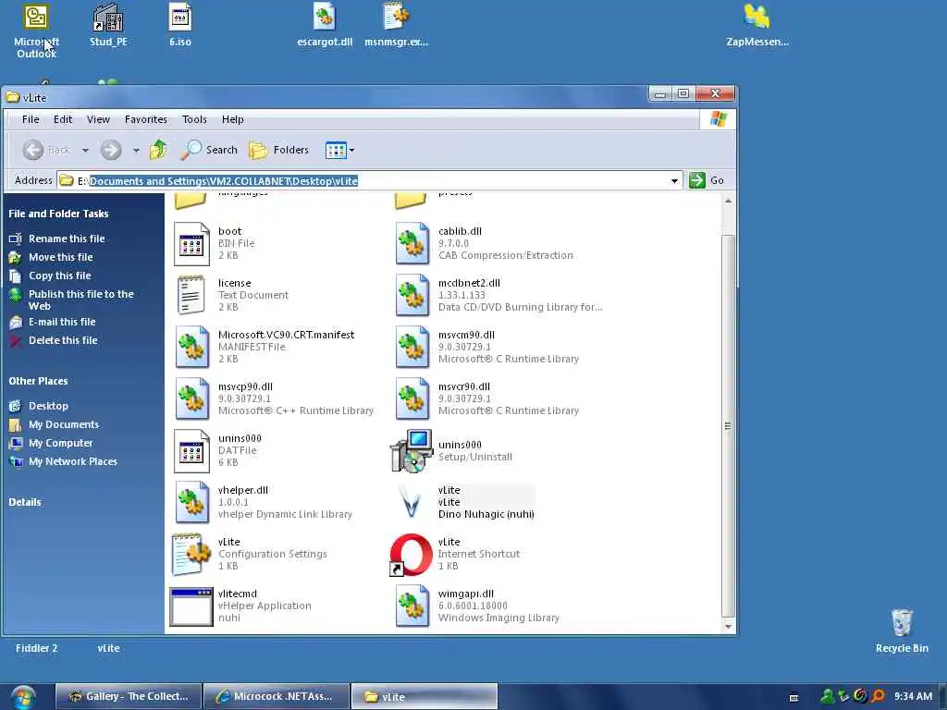Open the Back history dropdown arrow
The height and width of the screenshot is (710, 947).
pyautogui.click(x=85, y=151)
